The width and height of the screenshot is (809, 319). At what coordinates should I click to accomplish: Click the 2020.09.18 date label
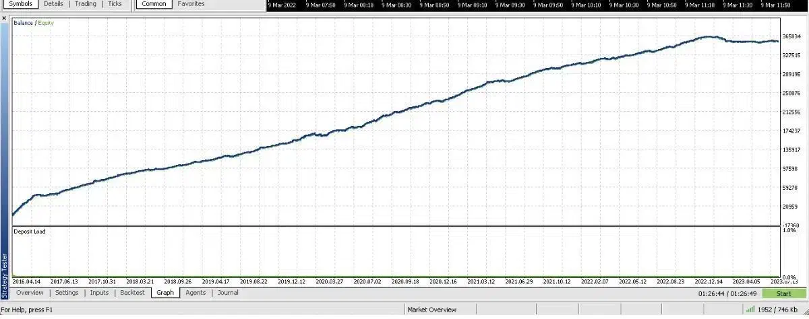405,282
